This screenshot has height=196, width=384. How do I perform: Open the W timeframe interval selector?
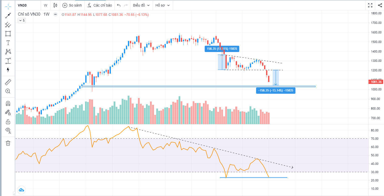pos(45,5)
